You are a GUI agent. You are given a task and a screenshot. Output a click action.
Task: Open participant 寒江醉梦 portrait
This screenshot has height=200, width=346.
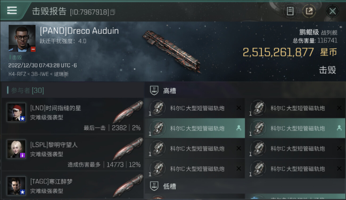pyautogui.click(x=17, y=186)
